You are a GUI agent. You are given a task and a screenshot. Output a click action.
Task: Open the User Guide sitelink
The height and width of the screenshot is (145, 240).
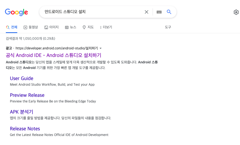point(22,78)
